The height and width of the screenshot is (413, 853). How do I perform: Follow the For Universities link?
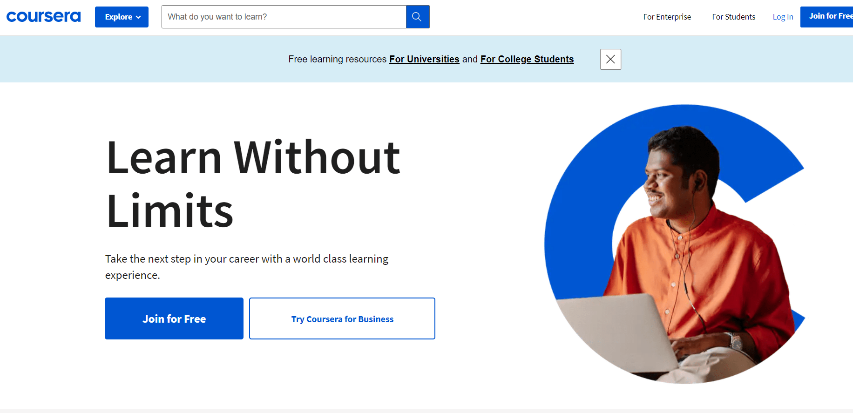tap(424, 59)
